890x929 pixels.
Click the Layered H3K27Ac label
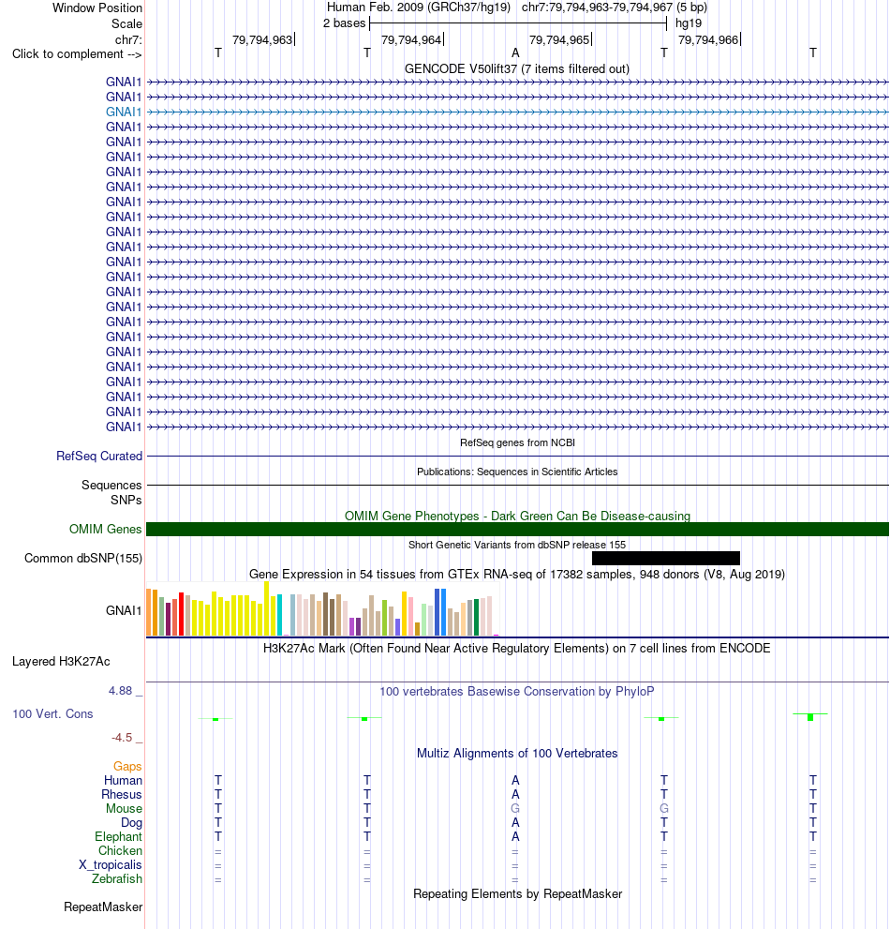pos(61,661)
